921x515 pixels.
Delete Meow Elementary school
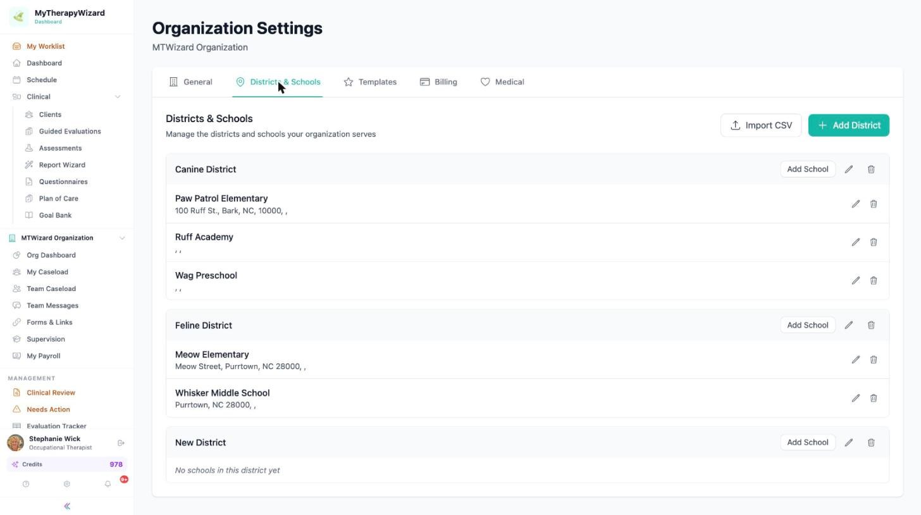(x=874, y=360)
